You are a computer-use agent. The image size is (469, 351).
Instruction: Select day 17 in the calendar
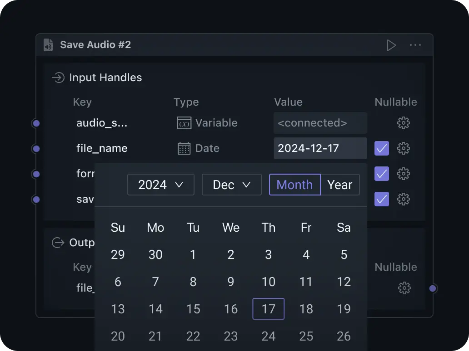(268, 309)
